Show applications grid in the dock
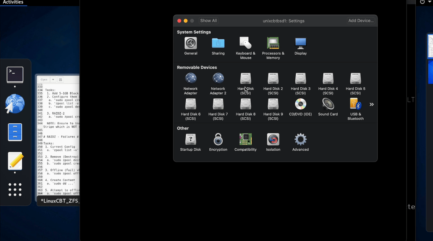433x241 pixels. point(15,190)
